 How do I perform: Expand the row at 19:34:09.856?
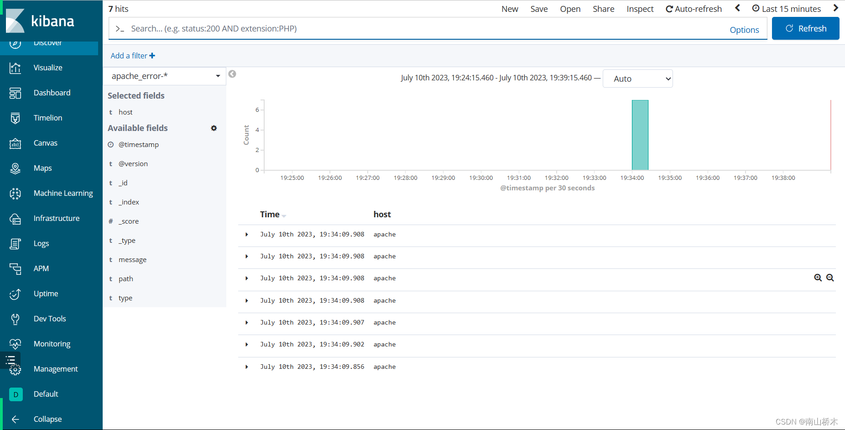247,367
